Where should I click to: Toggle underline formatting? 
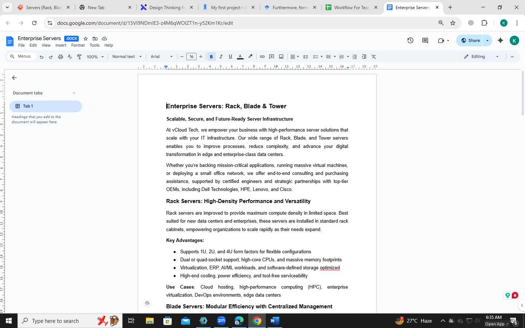pyautogui.click(x=230, y=56)
